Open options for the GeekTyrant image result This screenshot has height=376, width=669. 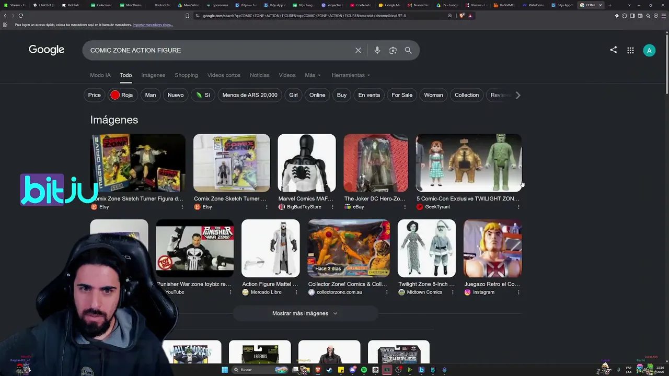518,207
